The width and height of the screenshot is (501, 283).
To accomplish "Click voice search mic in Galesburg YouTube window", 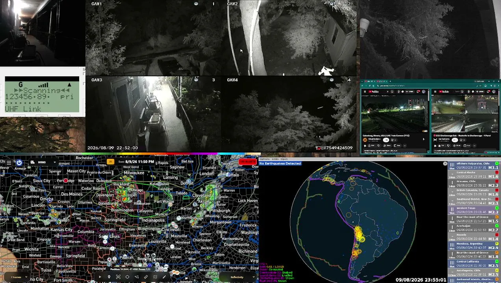I will pyautogui.click(x=399, y=92).
